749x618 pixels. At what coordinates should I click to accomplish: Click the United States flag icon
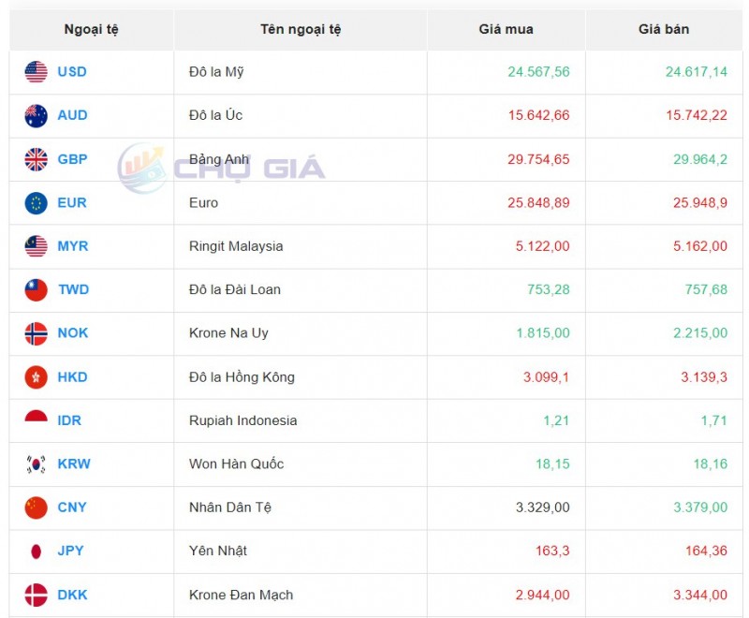(37, 72)
